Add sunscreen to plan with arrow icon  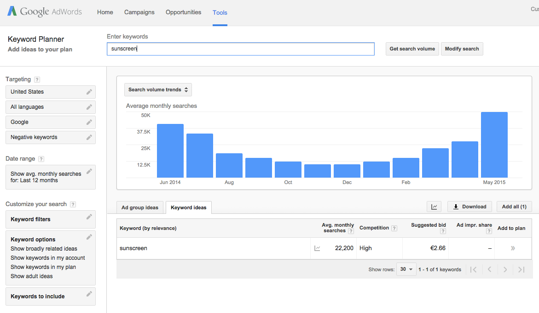(513, 248)
